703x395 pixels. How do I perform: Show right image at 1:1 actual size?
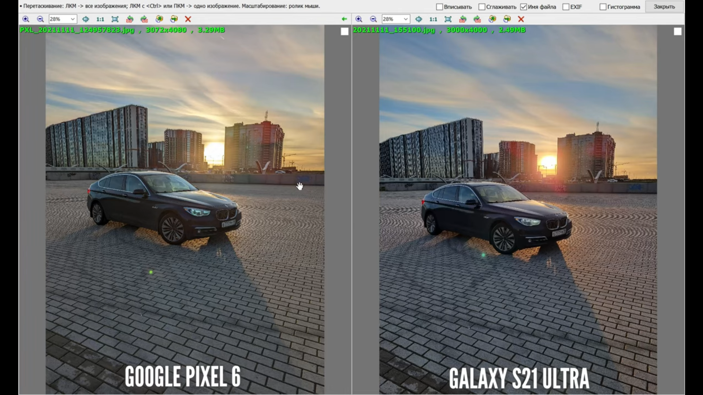tap(433, 19)
